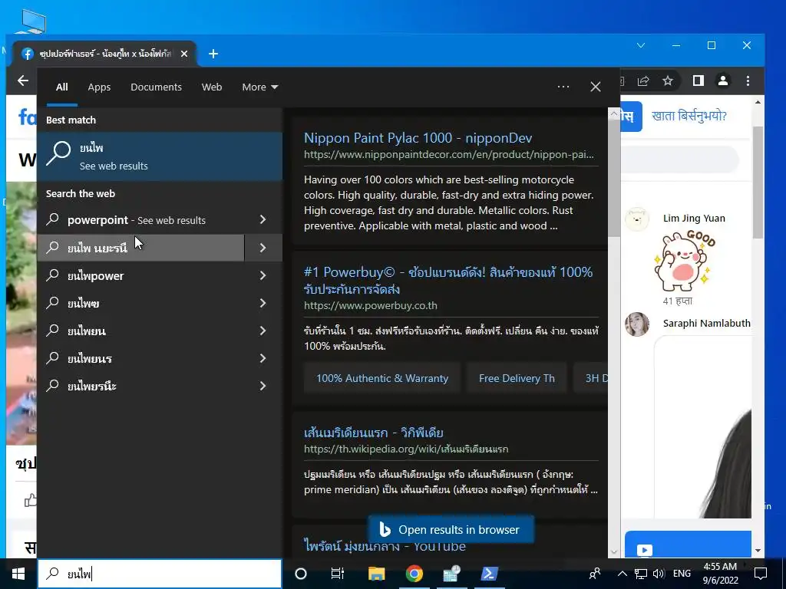Show hidden system tray icons

point(622,574)
